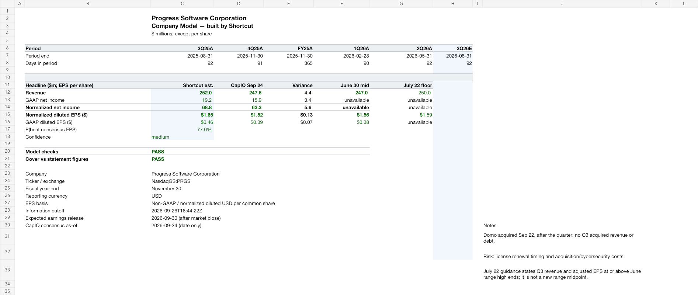Click 'Company Model — built by Shortcut' subtitle

[202, 26]
